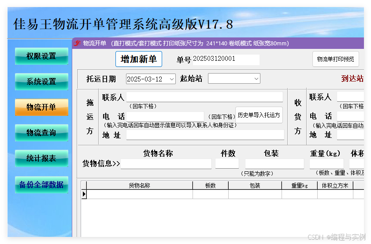Click the 重量kg grid column header
The image size is (371, 244).
pyautogui.click(x=300, y=185)
